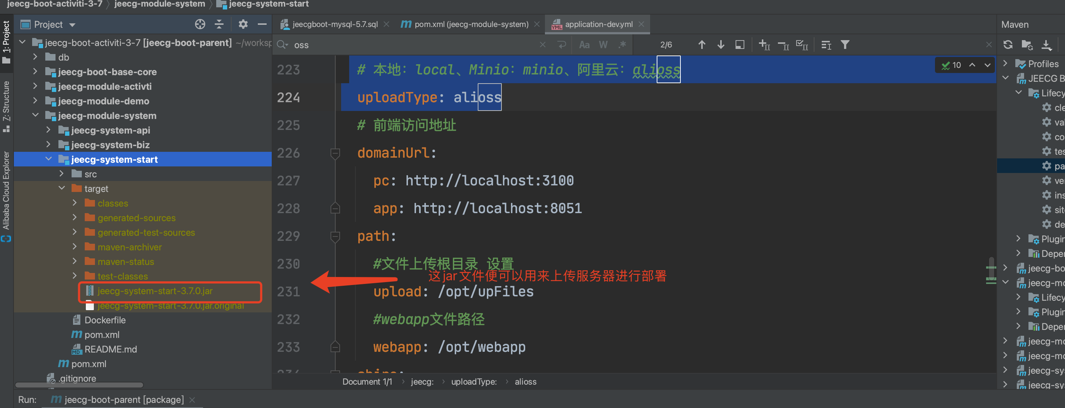This screenshot has width=1065, height=408.
Task: Select application-dev.yml editor tab
Action: click(598, 24)
